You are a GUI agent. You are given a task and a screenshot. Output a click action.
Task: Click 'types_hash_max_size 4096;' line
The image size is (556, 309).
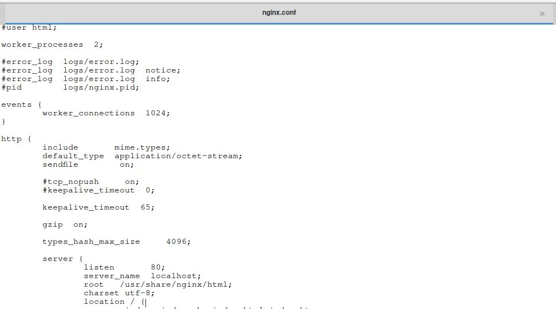tap(116, 242)
